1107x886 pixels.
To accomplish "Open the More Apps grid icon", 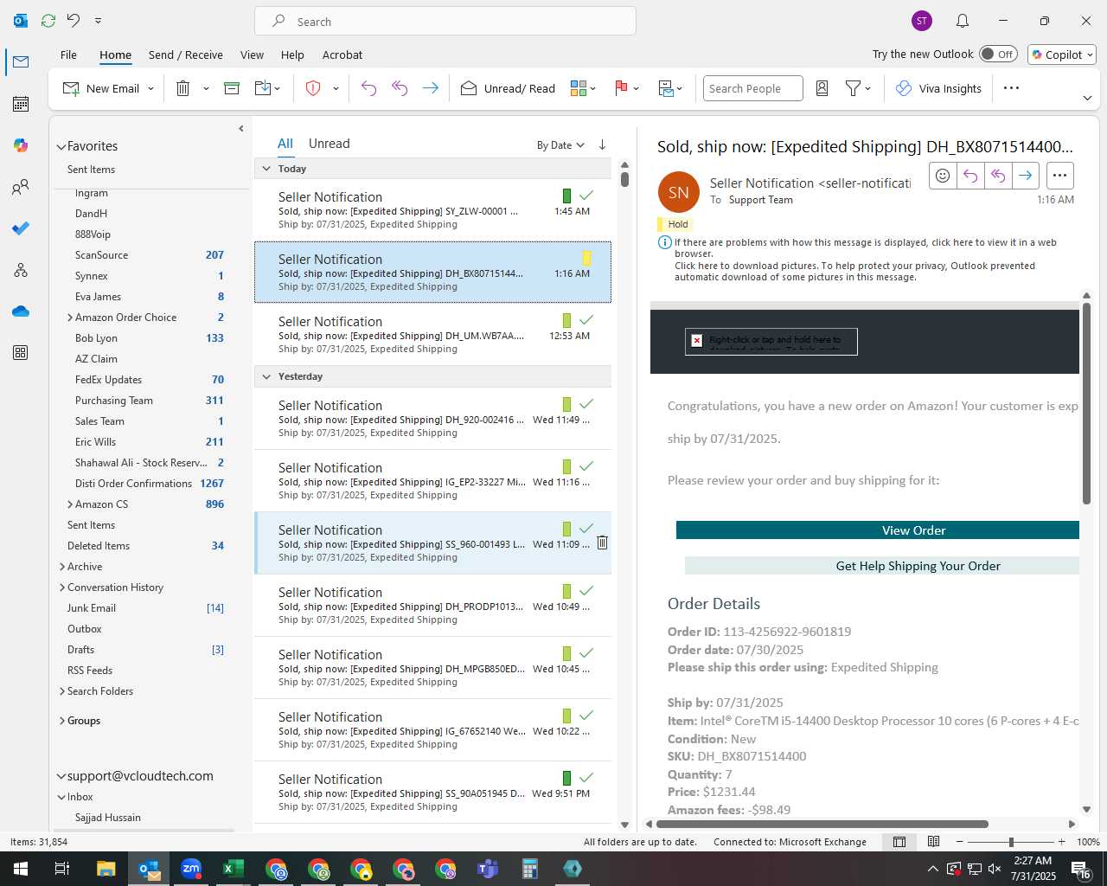I will tap(21, 353).
